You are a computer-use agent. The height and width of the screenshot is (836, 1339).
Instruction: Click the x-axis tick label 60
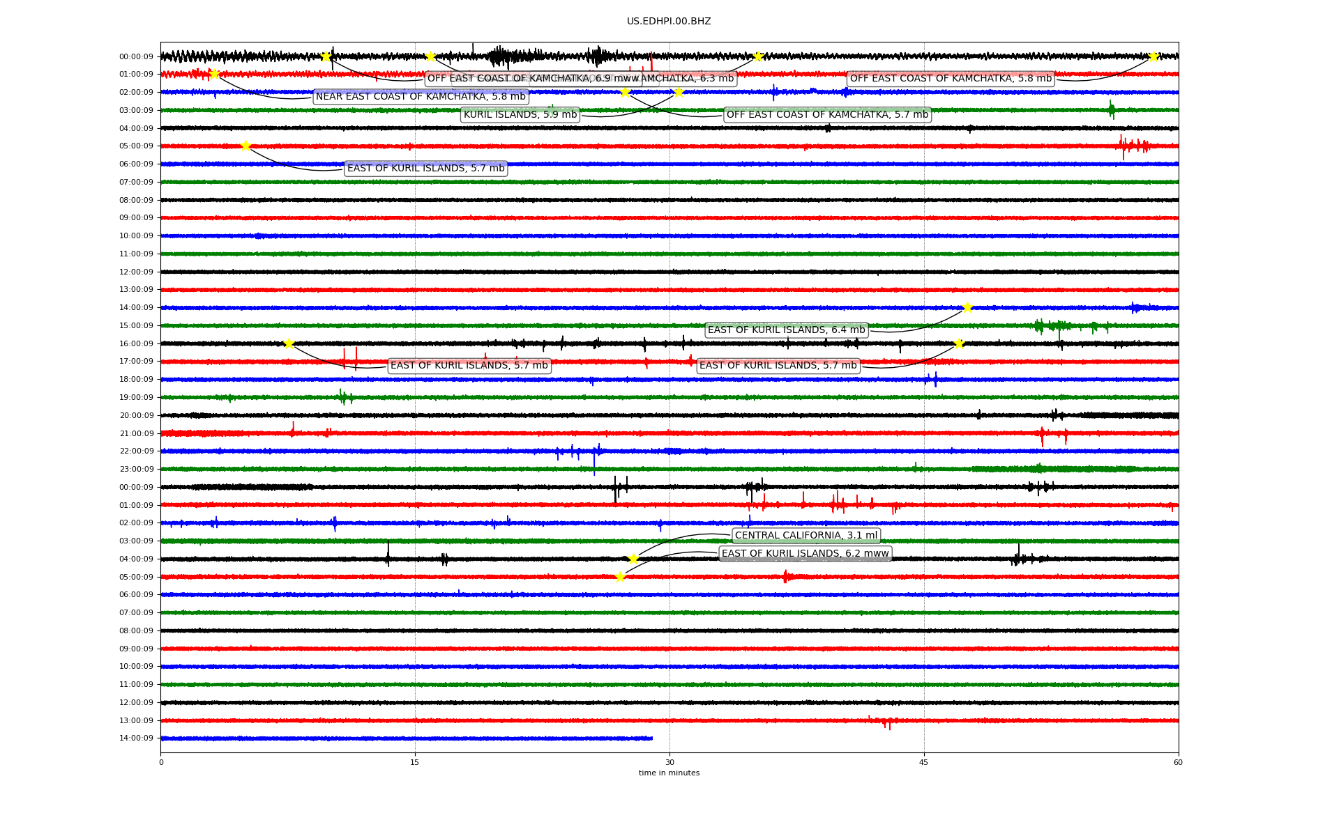1178,762
